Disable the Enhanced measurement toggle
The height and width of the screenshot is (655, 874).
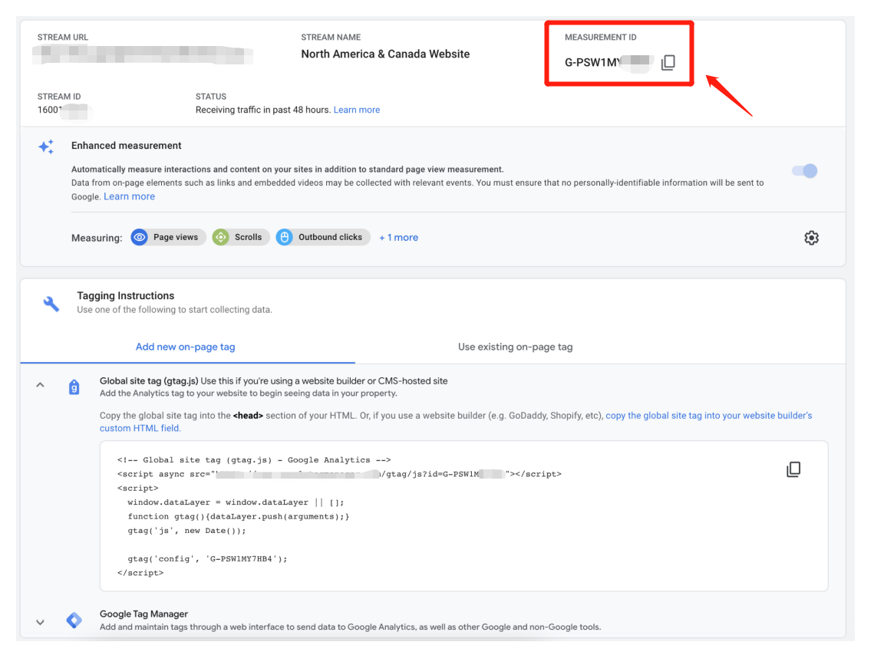[805, 170]
